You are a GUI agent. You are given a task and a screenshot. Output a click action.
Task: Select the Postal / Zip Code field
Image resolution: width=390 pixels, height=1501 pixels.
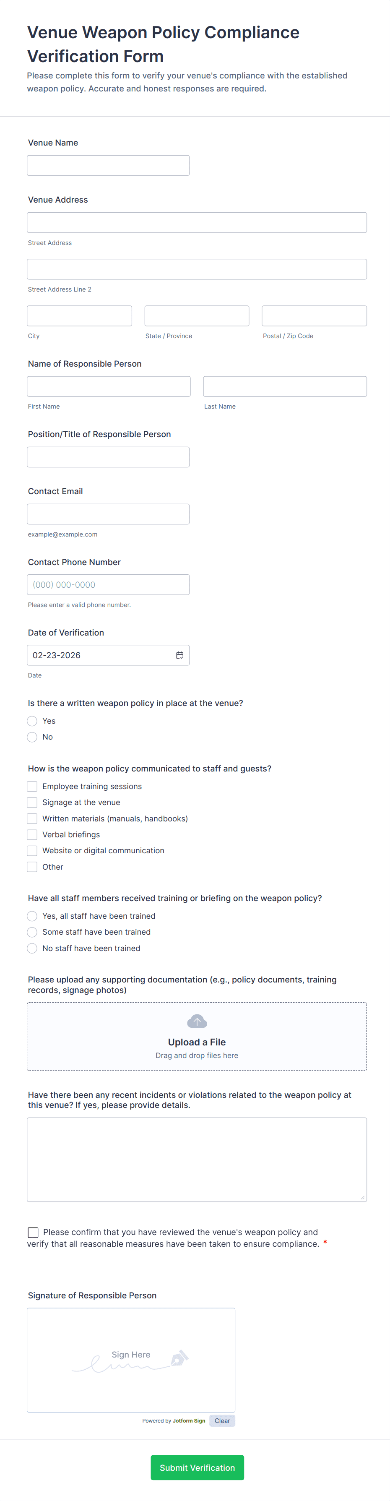(315, 316)
